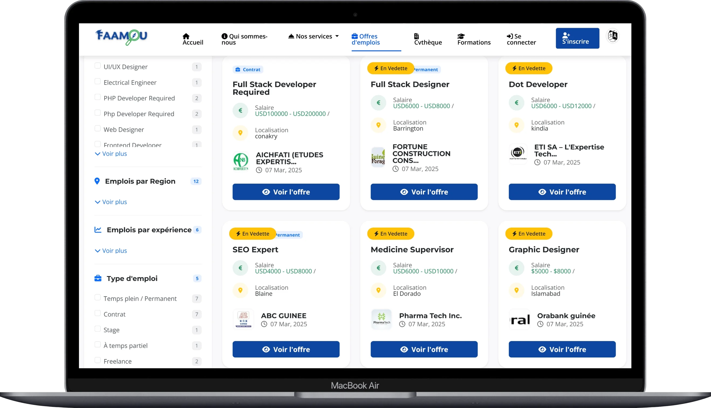
Task: Click the ETI SA company logo
Action: point(518,154)
